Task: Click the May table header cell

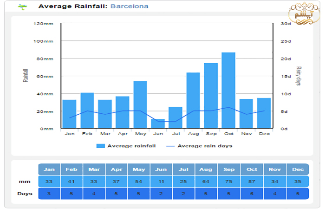Action: (x=139, y=170)
